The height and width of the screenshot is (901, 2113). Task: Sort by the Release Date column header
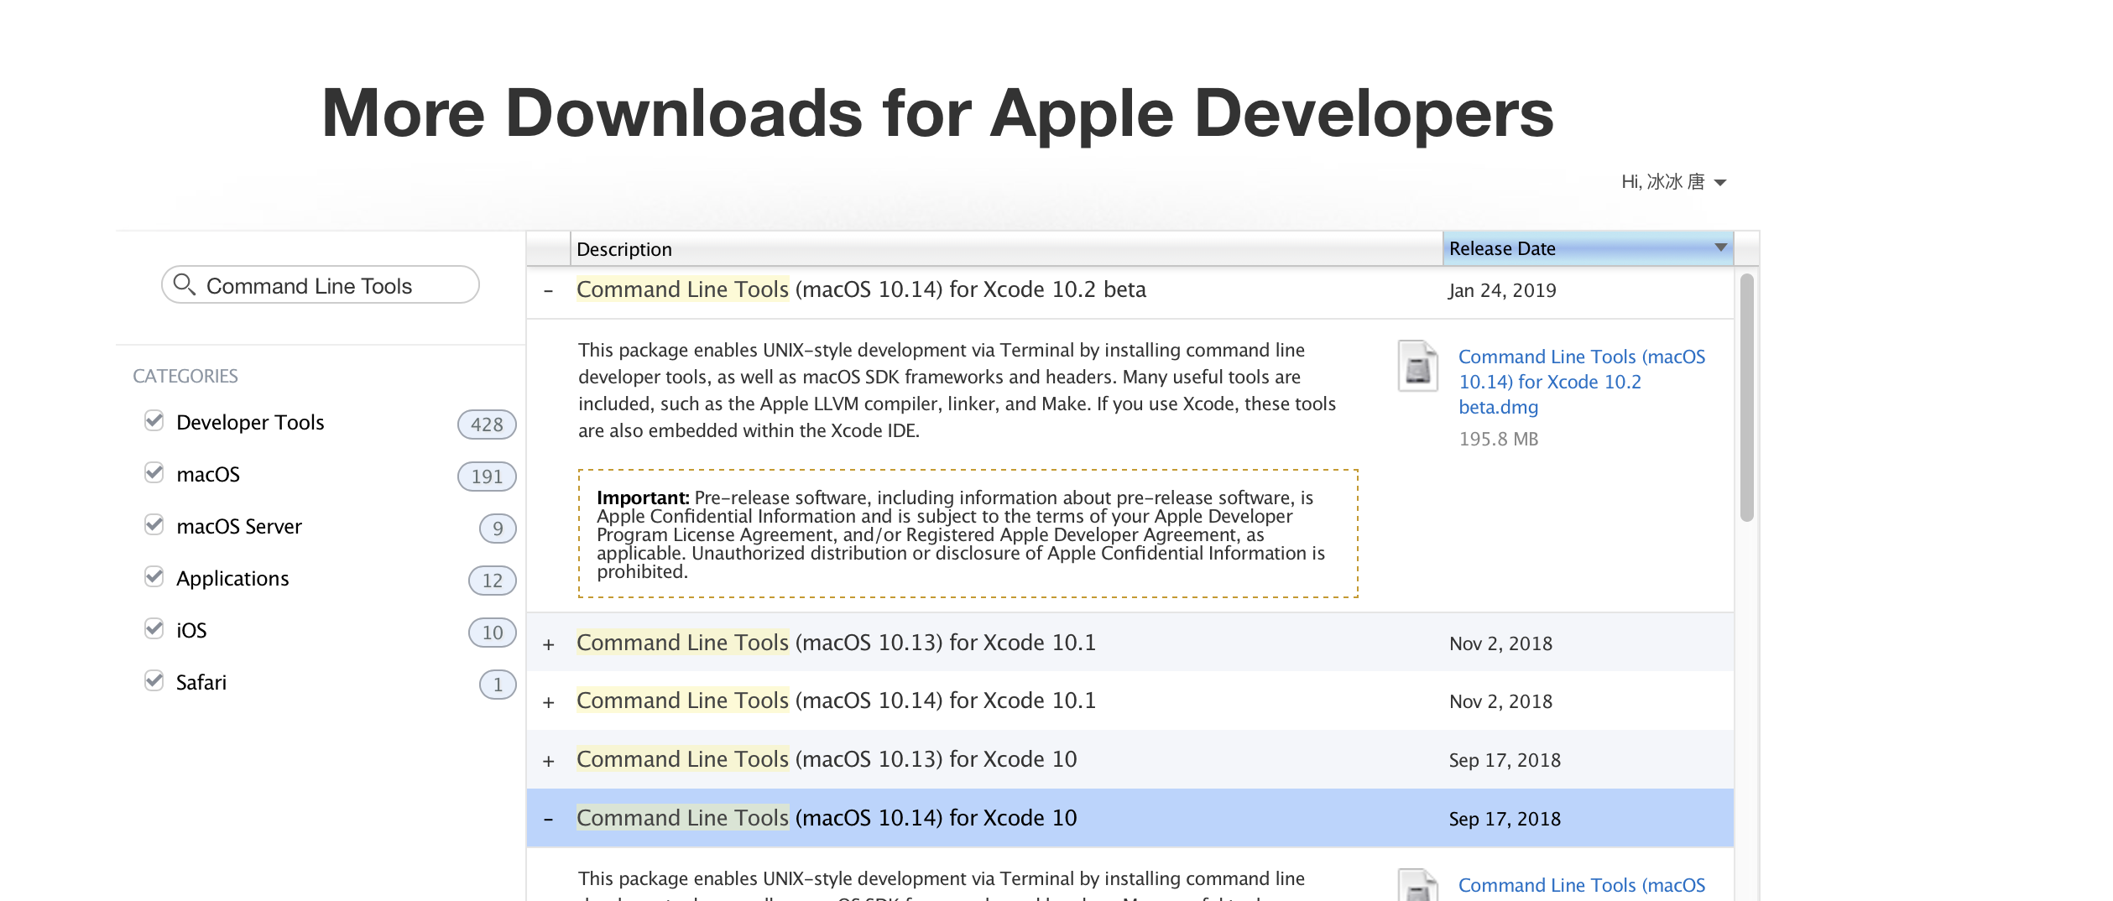[1502, 248]
